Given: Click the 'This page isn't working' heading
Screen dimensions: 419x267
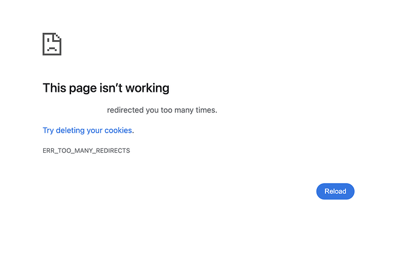Looking at the screenshot, I should click(106, 88).
